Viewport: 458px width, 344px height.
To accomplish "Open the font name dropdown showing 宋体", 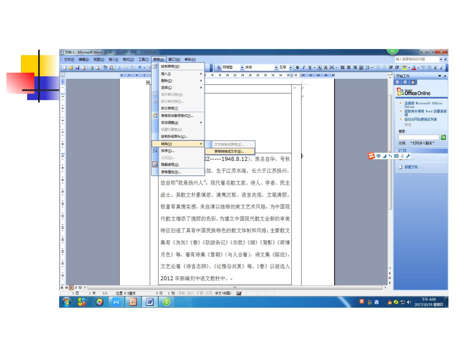I will tap(276, 68).
